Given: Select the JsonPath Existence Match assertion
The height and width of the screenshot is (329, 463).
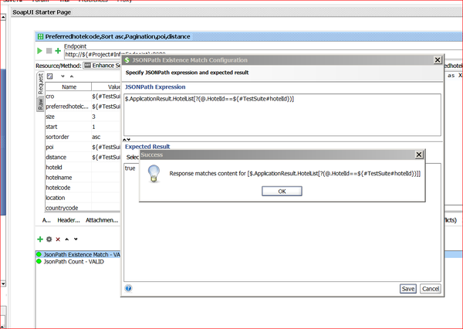Looking at the screenshot, I should coord(77,254).
